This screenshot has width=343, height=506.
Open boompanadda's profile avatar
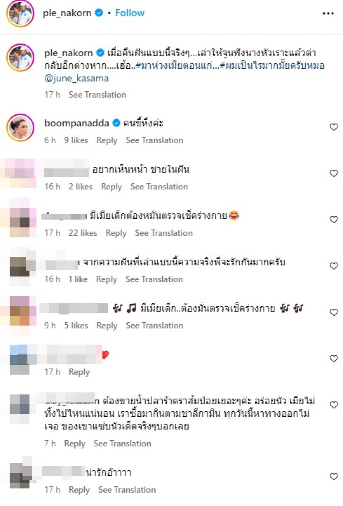20,127
